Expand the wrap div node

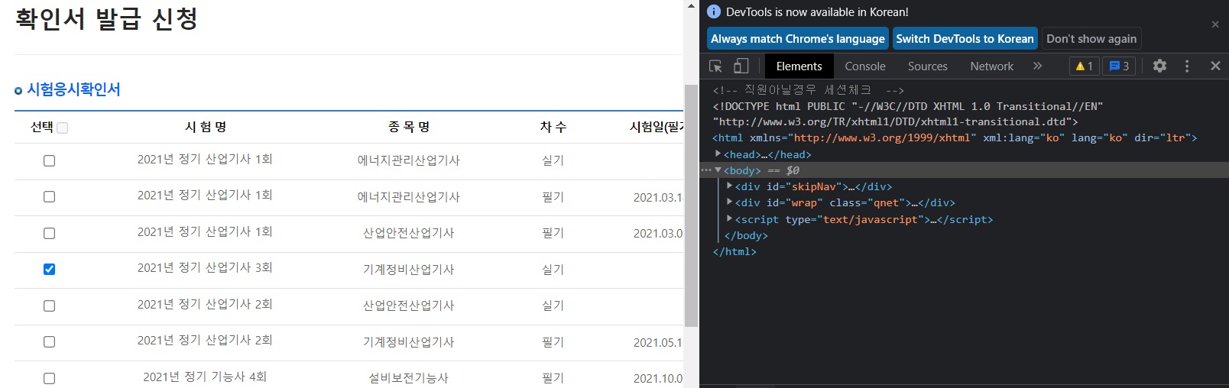[730, 202]
